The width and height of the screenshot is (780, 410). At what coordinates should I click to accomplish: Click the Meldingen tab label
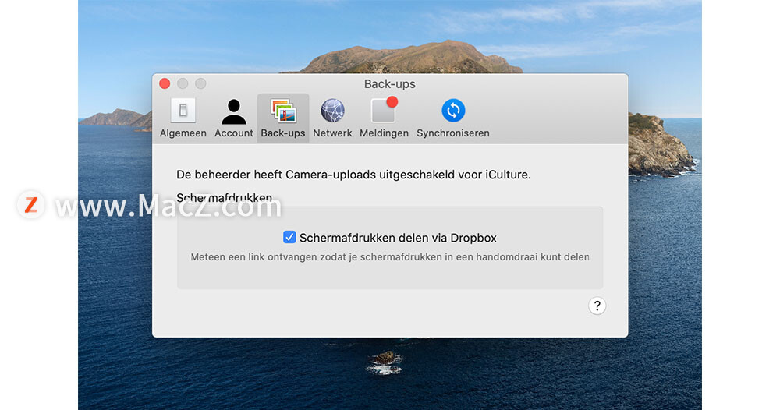pos(384,133)
